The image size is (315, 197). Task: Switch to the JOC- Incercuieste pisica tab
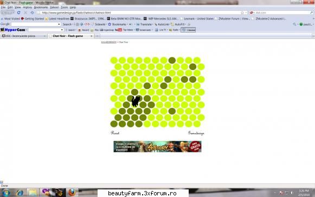pos(23,36)
